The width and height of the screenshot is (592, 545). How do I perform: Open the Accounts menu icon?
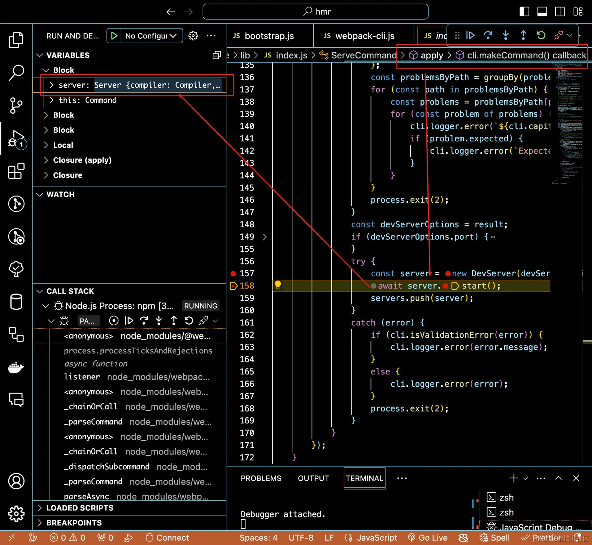coord(16,481)
